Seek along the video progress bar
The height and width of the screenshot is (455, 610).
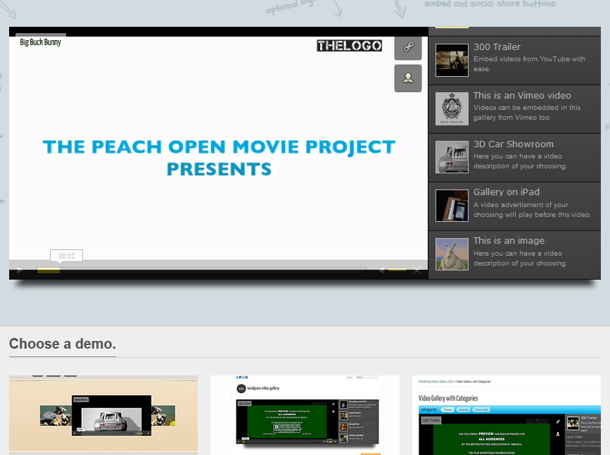[201, 270]
